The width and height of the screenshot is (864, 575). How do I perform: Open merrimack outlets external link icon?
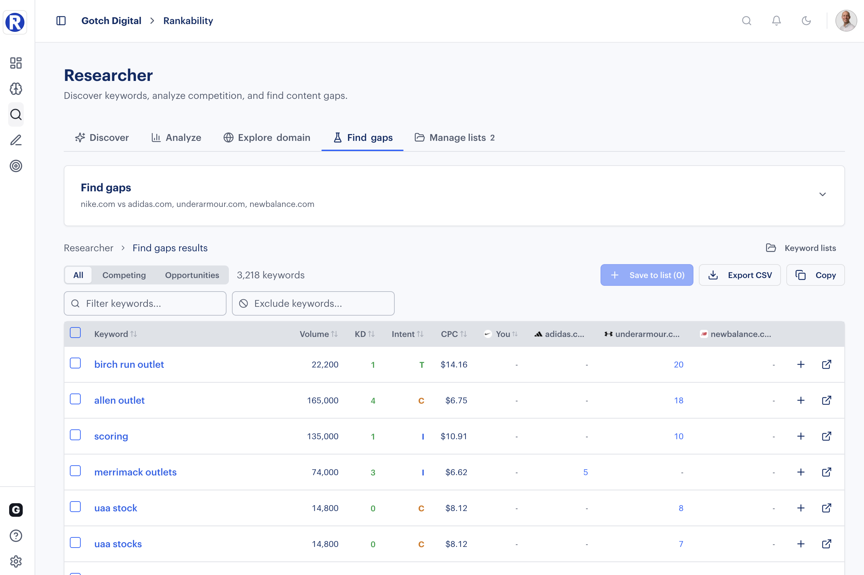pyautogui.click(x=827, y=472)
